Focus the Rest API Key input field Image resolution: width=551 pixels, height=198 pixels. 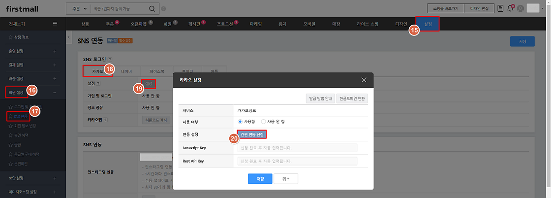tap(297, 161)
